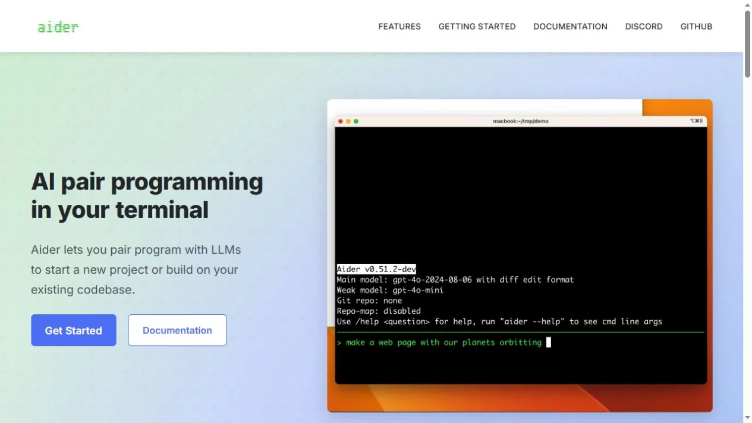The height and width of the screenshot is (423, 752).
Task: Click the ⌥⌘5 indicator in terminal titlebar
Action: 696,121
